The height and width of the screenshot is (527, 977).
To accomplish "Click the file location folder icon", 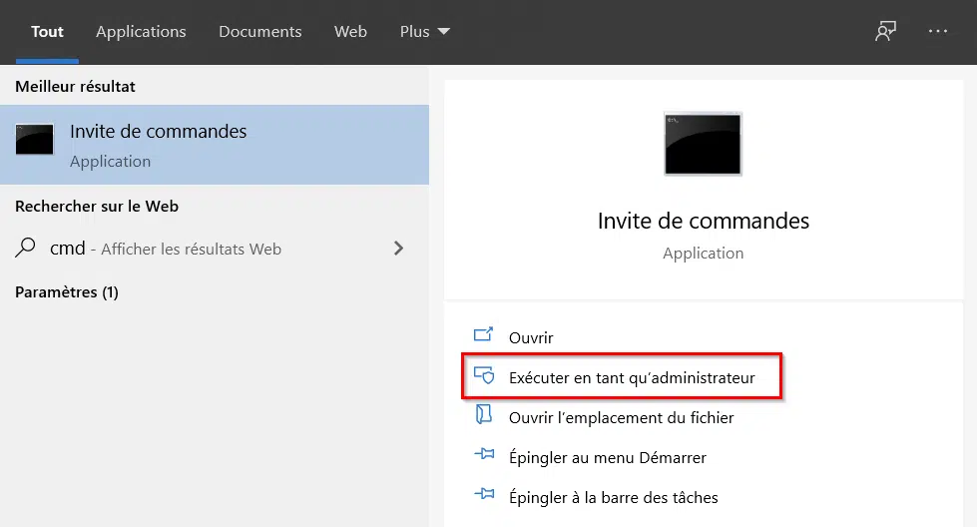I will click(x=484, y=414).
